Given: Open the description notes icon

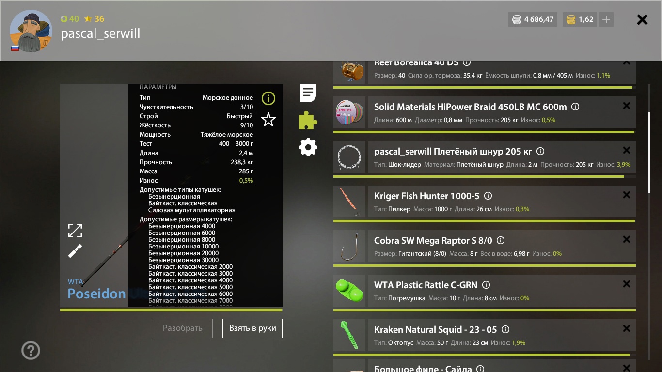Looking at the screenshot, I should click(308, 93).
